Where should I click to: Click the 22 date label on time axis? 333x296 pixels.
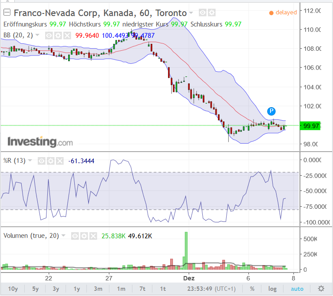pyautogui.click(x=49, y=278)
